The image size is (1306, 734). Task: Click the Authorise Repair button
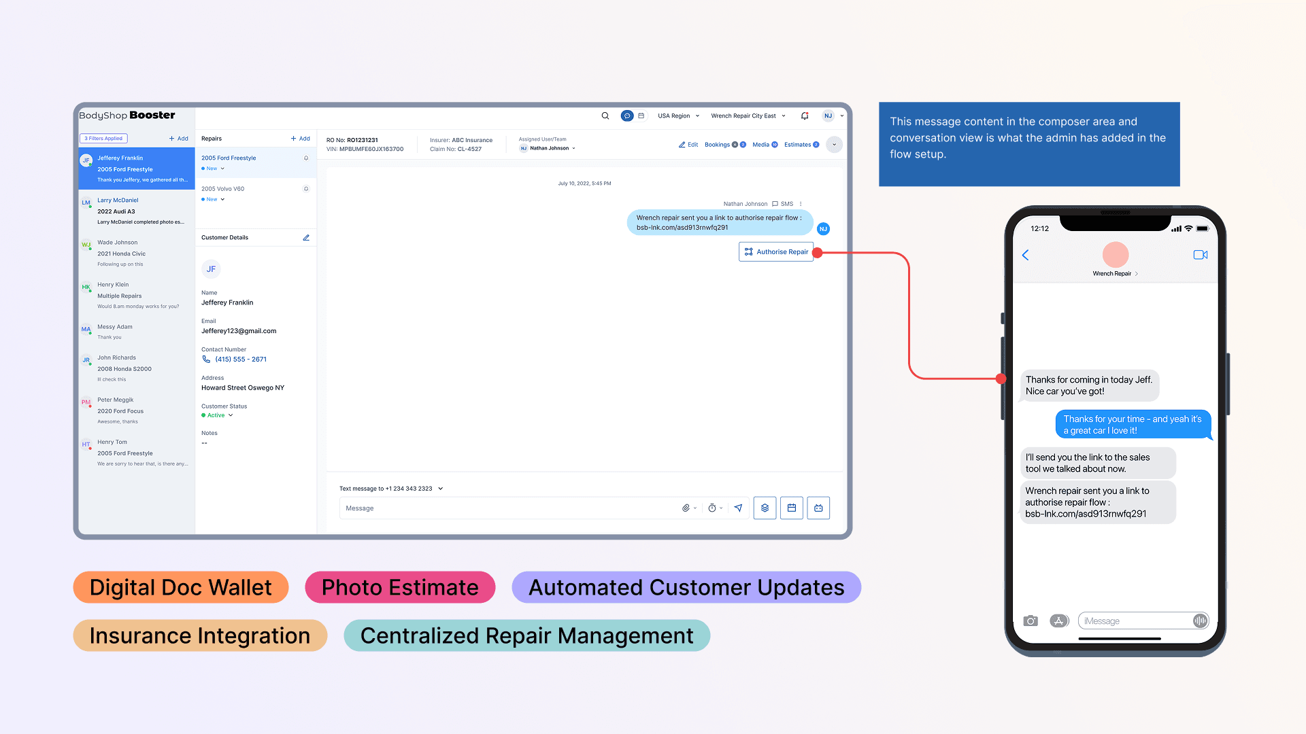pos(776,251)
